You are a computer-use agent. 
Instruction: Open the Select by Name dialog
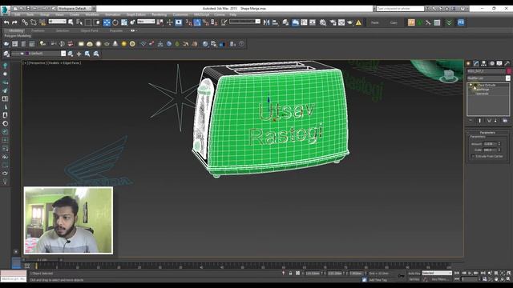tap(79, 22)
